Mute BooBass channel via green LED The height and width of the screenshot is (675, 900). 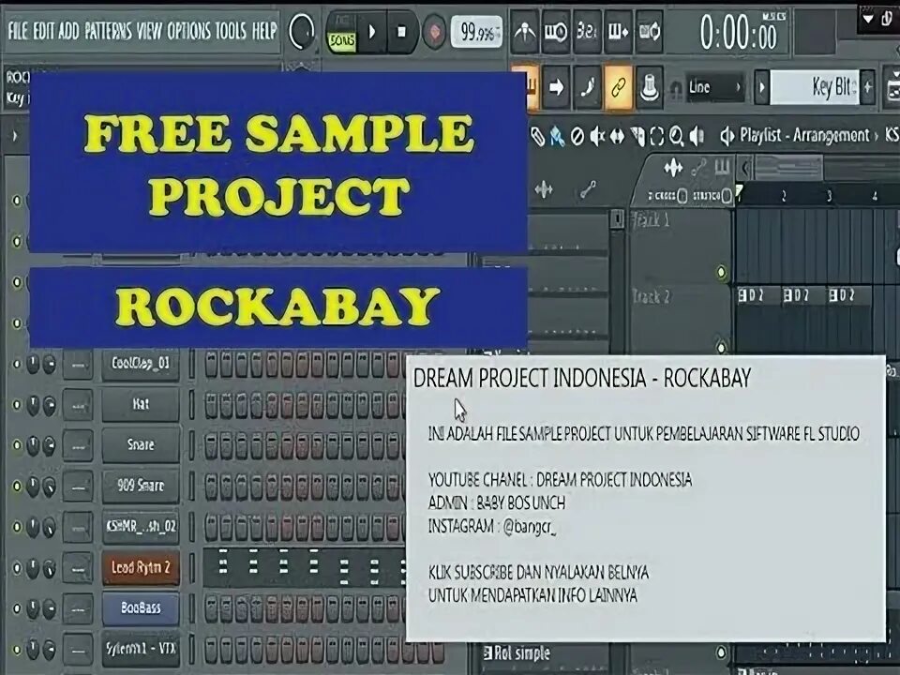coord(17,608)
